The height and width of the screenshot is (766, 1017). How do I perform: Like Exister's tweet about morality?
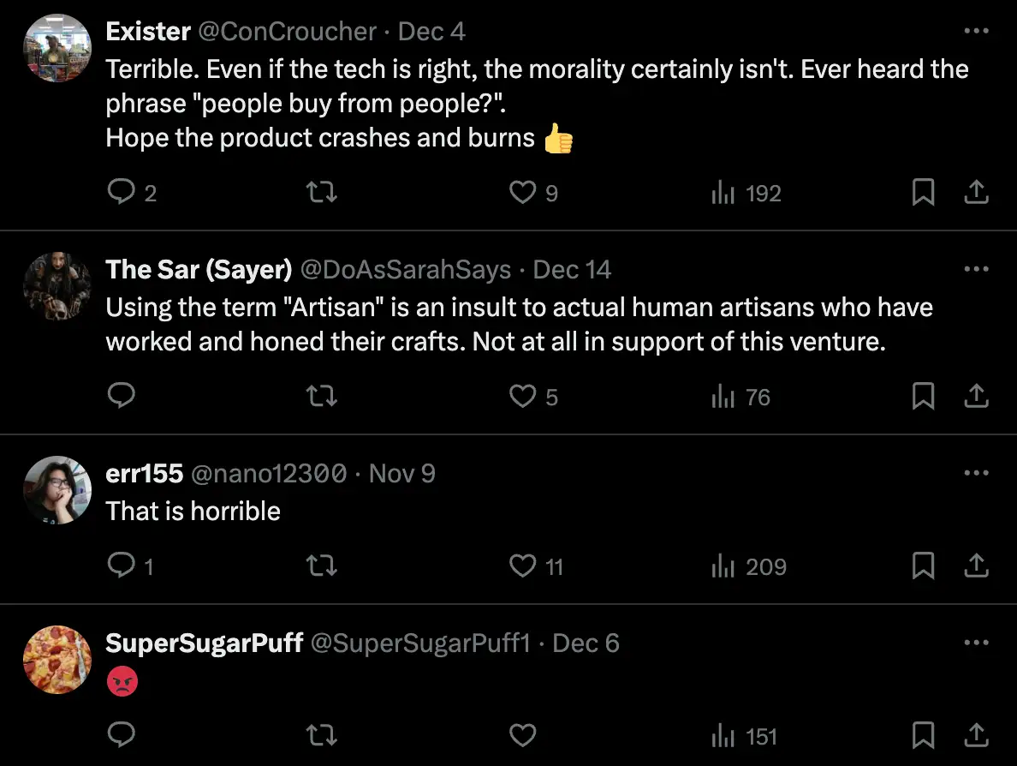tap(522, 193)
